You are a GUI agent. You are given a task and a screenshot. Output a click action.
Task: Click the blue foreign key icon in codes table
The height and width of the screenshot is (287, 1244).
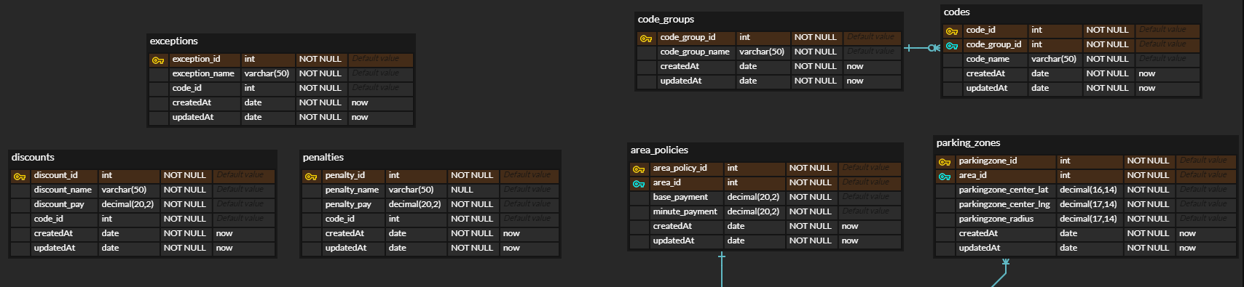point(952,46)
